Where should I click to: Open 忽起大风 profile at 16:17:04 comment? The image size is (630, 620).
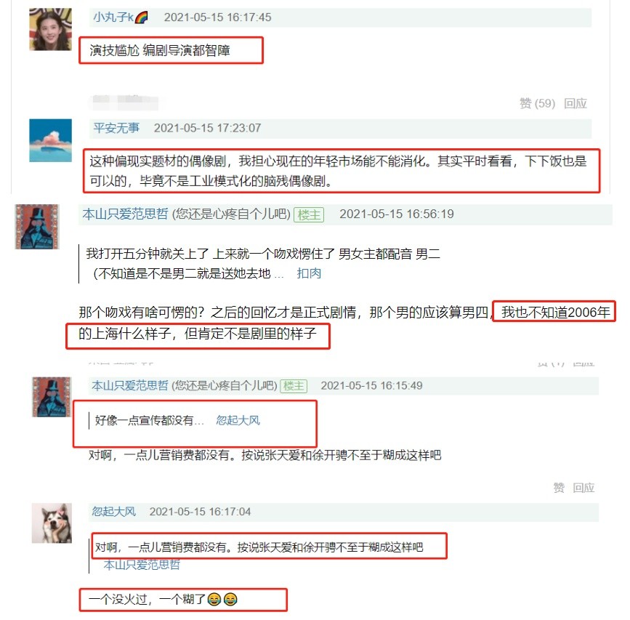[113, 512]
